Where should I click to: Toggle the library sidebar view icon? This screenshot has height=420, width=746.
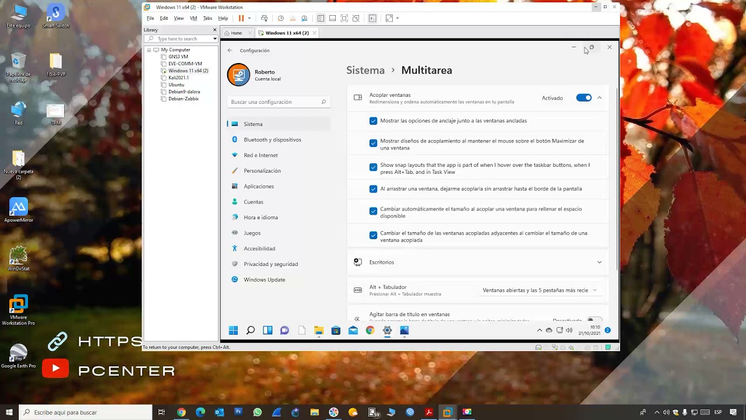tap(321, 18)
